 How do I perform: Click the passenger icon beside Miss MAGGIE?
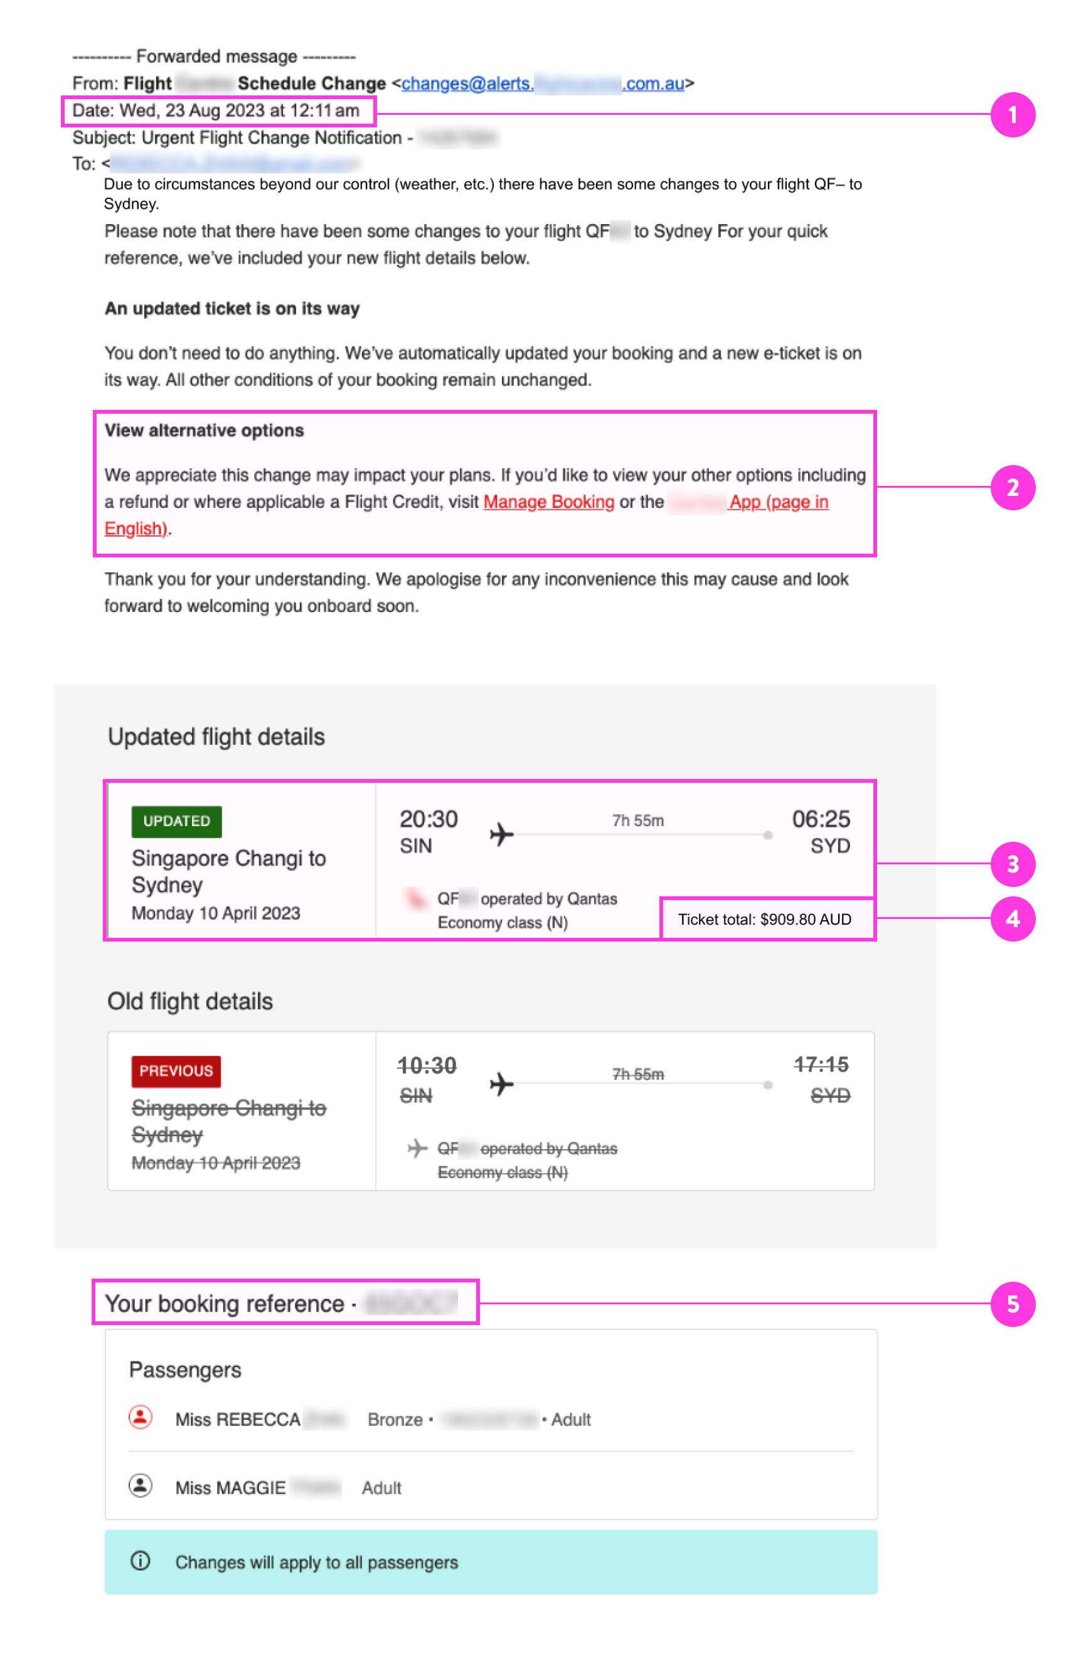[x=141, y=1485]
